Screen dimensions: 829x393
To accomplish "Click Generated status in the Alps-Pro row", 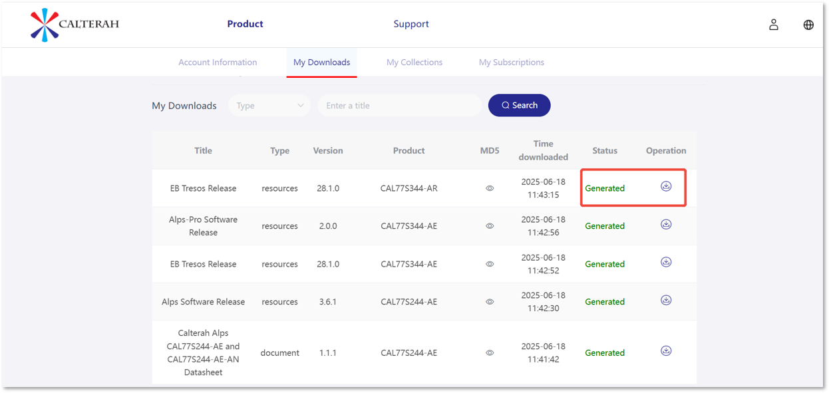I will pos(605,226).
